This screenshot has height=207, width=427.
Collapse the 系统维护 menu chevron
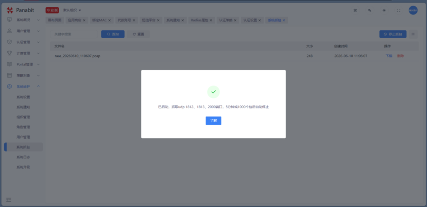[38, 87]
